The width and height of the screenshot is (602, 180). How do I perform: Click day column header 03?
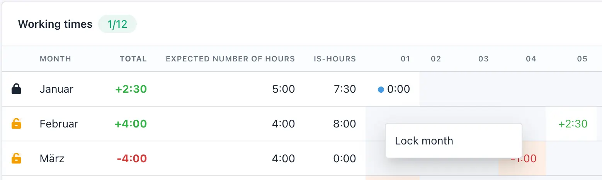[x=483, y=59]
